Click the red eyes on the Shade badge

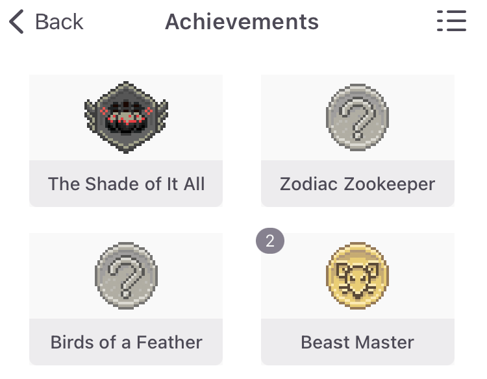pyautogui.click(x=126, y=119)
